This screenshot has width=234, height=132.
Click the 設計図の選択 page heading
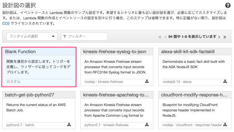click(x=19, y=5)
